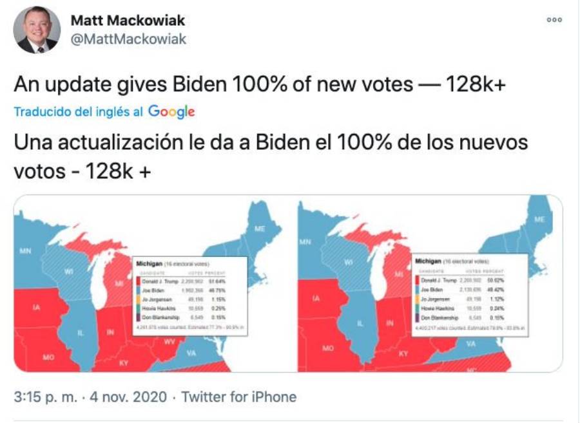Click the 3:15 p. m. 4 nov. 2020 timestamp
The width and height of the screenshot is (580, 423).
(90, 397)
